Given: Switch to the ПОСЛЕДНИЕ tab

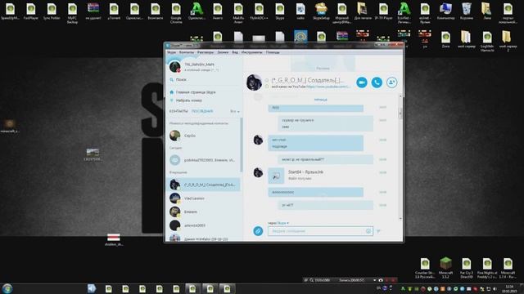Looking at the screenshot, I should point(202,111).
